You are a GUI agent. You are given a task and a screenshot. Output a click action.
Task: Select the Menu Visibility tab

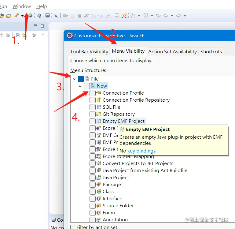pyautogui.click(x=128, y=51)
